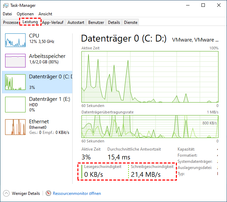
Task: Switch to the Details tab
Action: click(x=114, y=22)
